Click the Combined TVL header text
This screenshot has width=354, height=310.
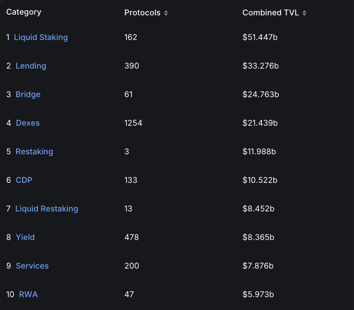[270, 13]
